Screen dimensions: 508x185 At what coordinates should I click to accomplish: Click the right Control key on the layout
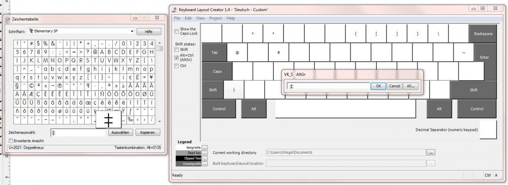click(477, 108)
